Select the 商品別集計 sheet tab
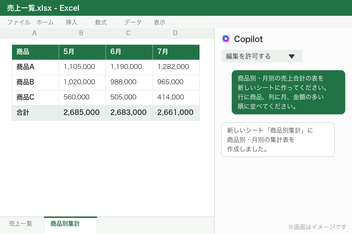Screen dimensions: 352x234 point(70,225)
